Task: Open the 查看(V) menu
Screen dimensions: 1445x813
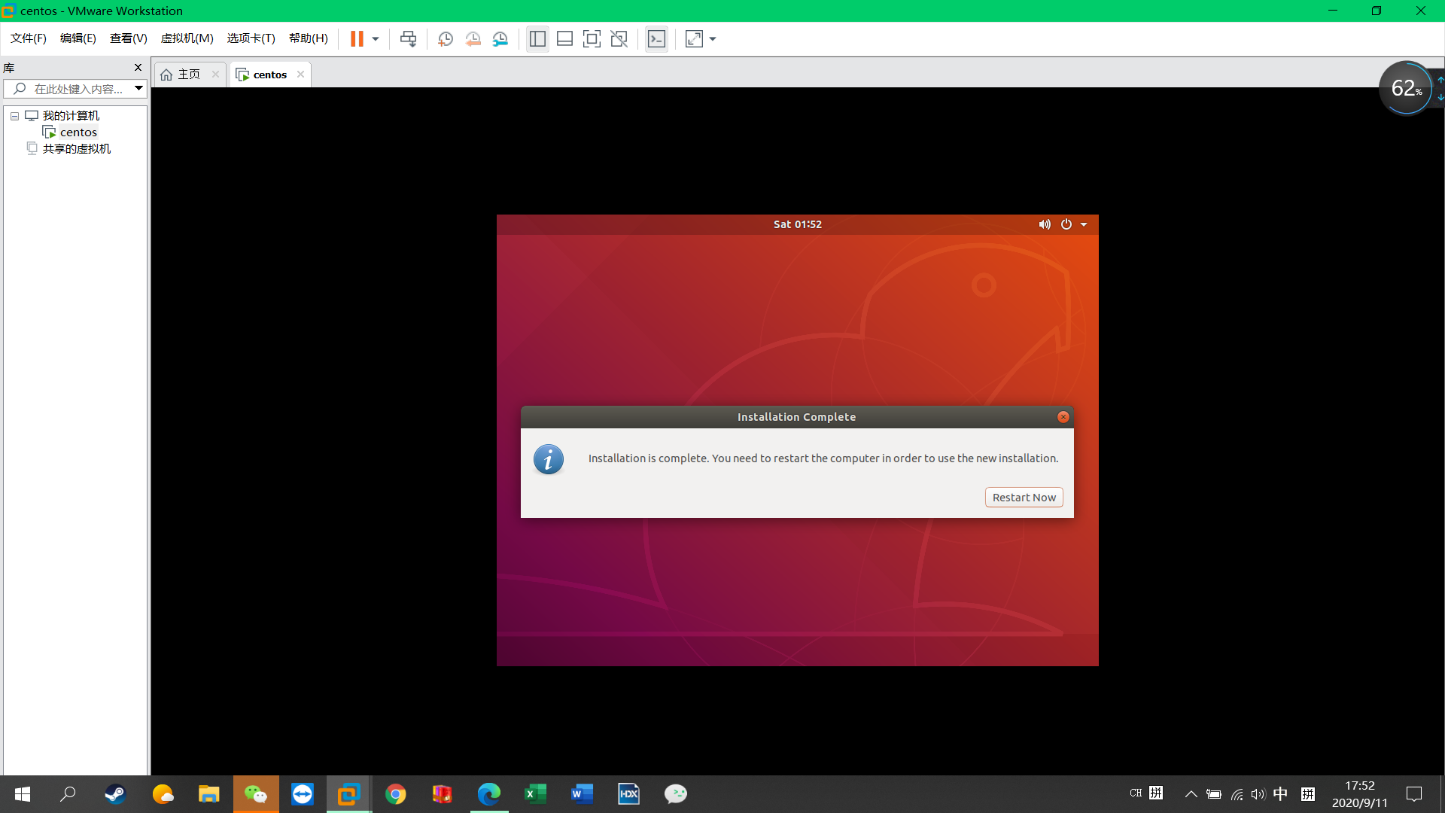Action: tap(129, 38)
